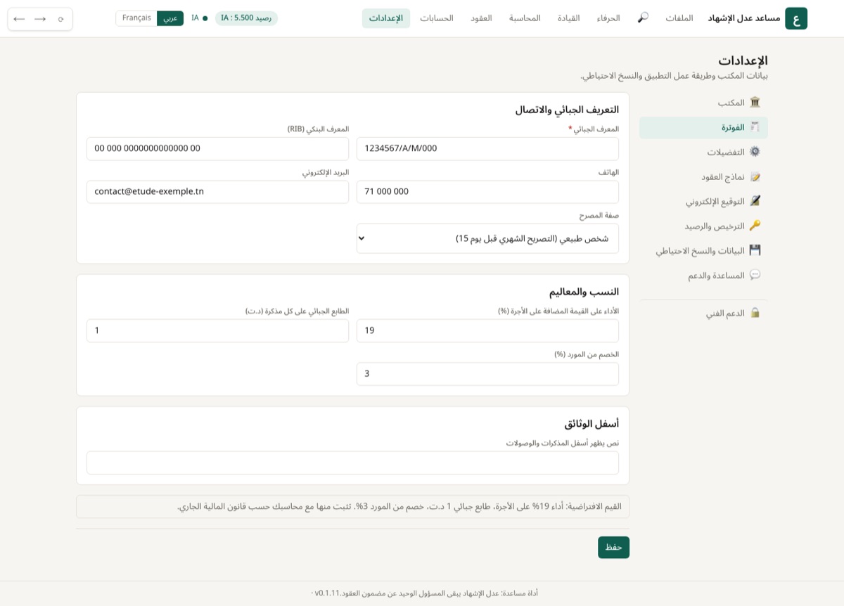Open البيانات والنسخ الاحتياطي floppy icon
The image size is (844, 606).
tap(755, 250)
